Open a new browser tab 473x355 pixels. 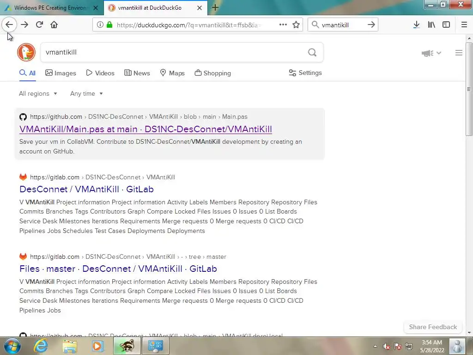215,8
